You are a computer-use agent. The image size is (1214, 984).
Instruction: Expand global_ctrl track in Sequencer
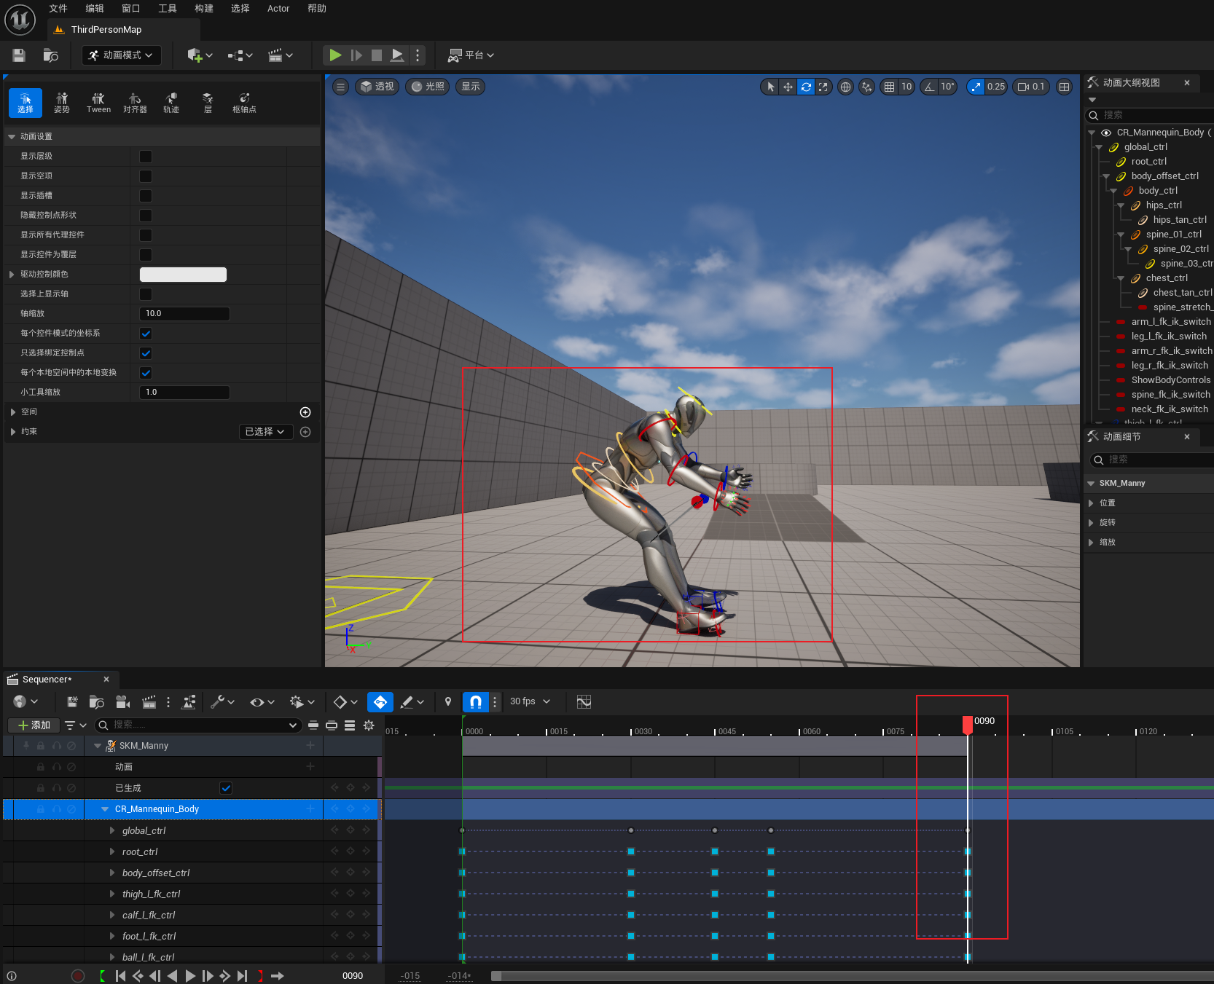click(112, 830)
